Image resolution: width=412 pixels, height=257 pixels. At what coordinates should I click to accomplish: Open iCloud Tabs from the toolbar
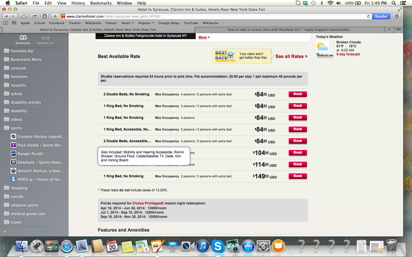click(x=24, y=16)
